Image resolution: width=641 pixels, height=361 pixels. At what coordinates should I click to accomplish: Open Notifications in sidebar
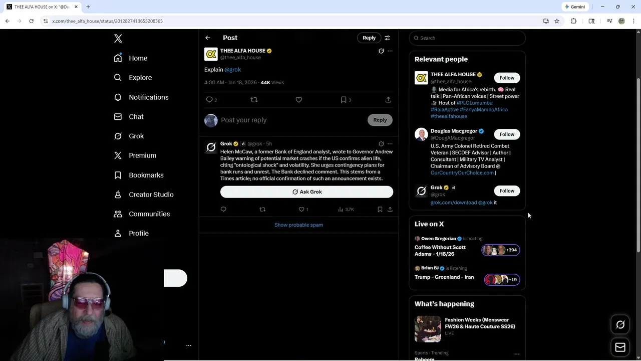point(141,97)
